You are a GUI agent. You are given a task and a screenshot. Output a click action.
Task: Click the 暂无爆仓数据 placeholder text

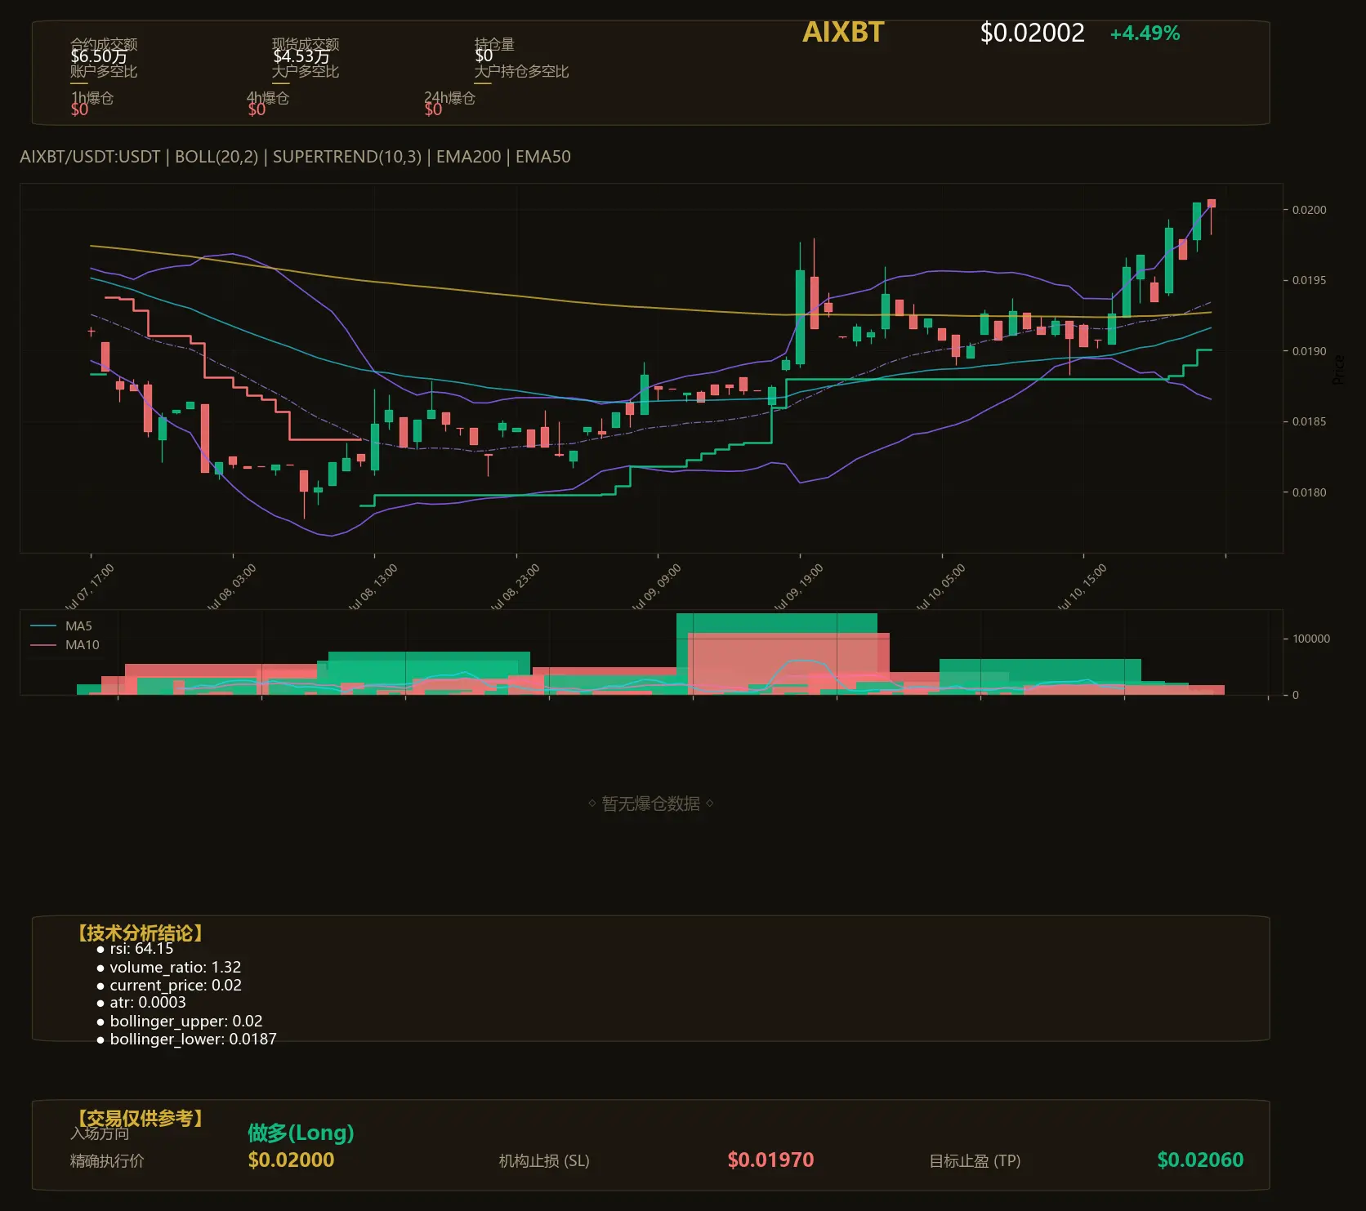click(x=651, y=804)
